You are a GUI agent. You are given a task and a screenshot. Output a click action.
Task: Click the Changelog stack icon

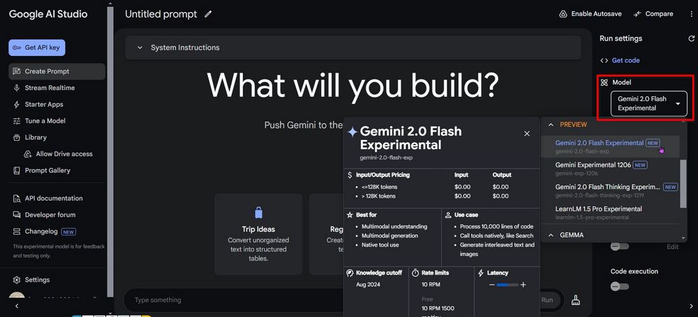[x=17, y=231]
